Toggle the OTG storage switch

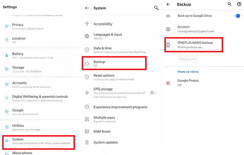pyautogui.click(x=153, y=93)
